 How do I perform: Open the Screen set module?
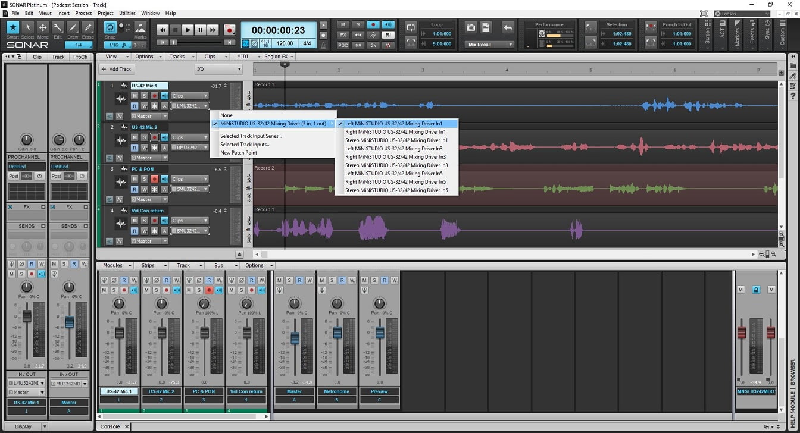click(707, 36)
